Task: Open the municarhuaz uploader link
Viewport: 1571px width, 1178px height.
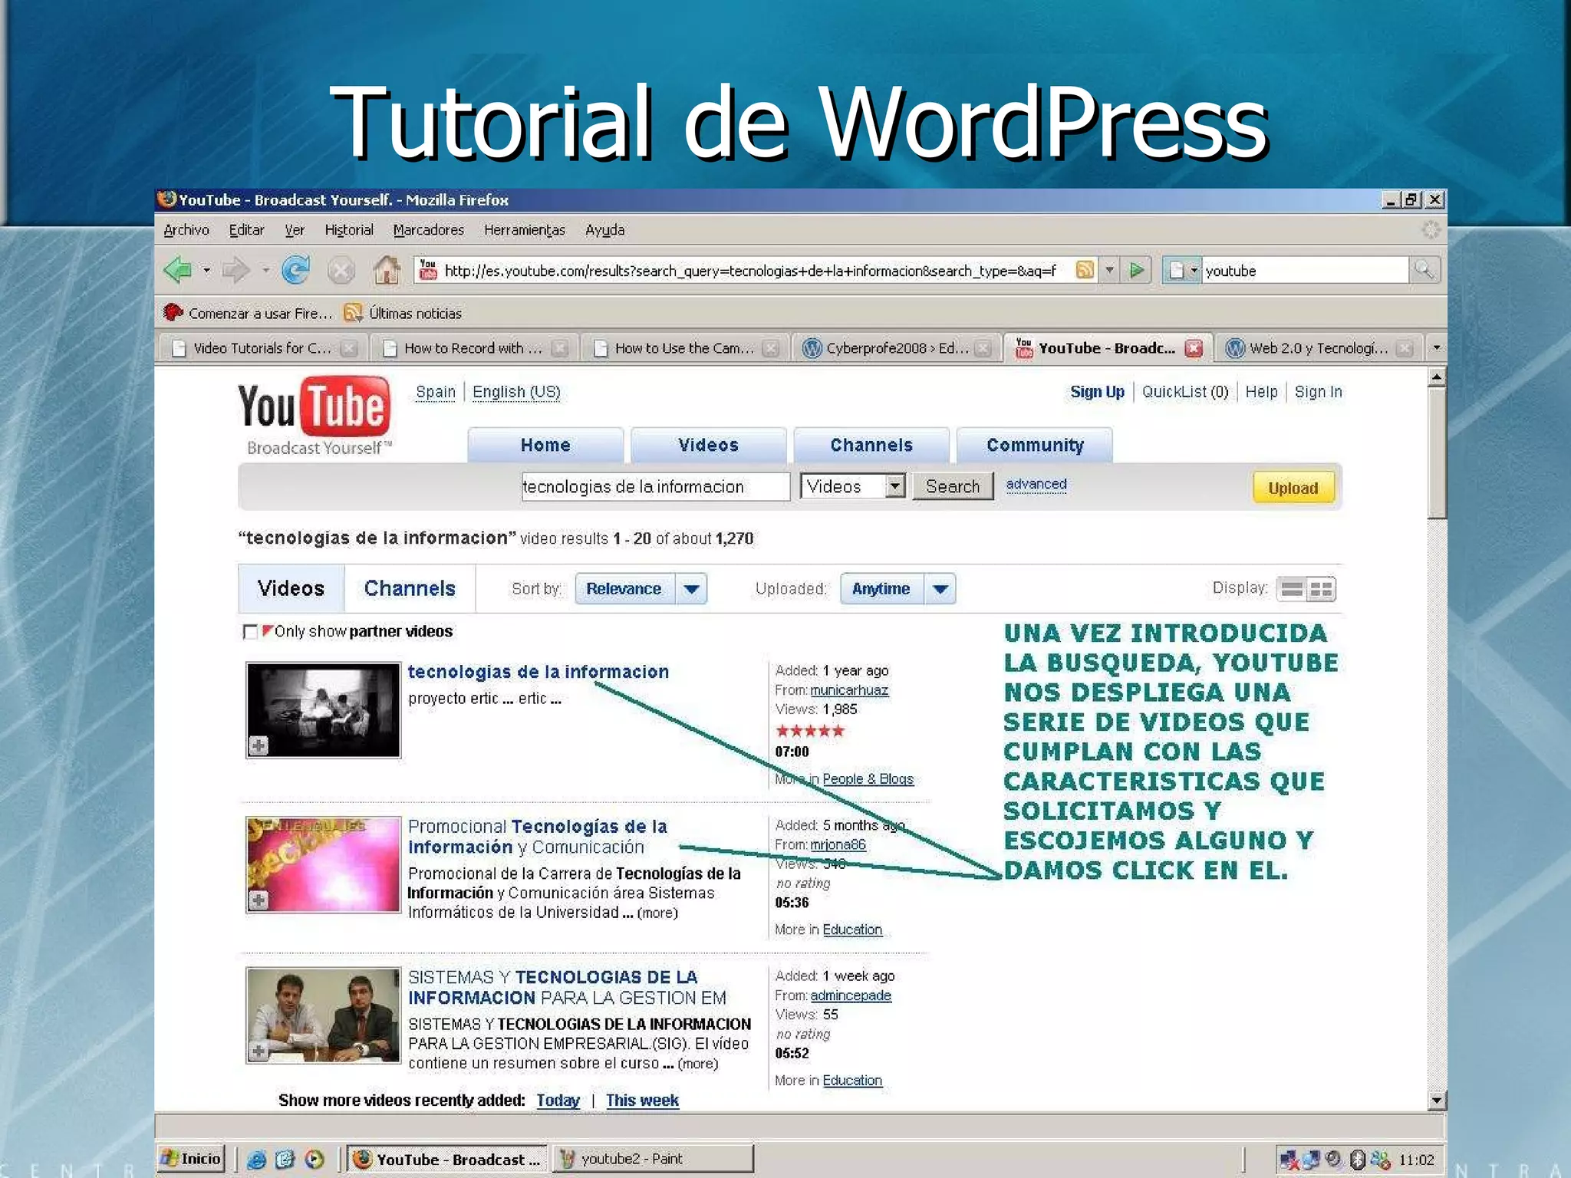Action: [x=849, y=689]
